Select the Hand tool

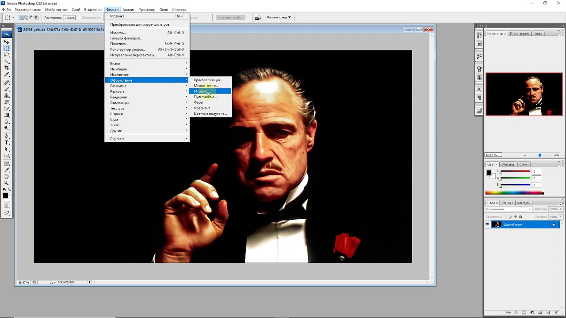click(7, 176)
